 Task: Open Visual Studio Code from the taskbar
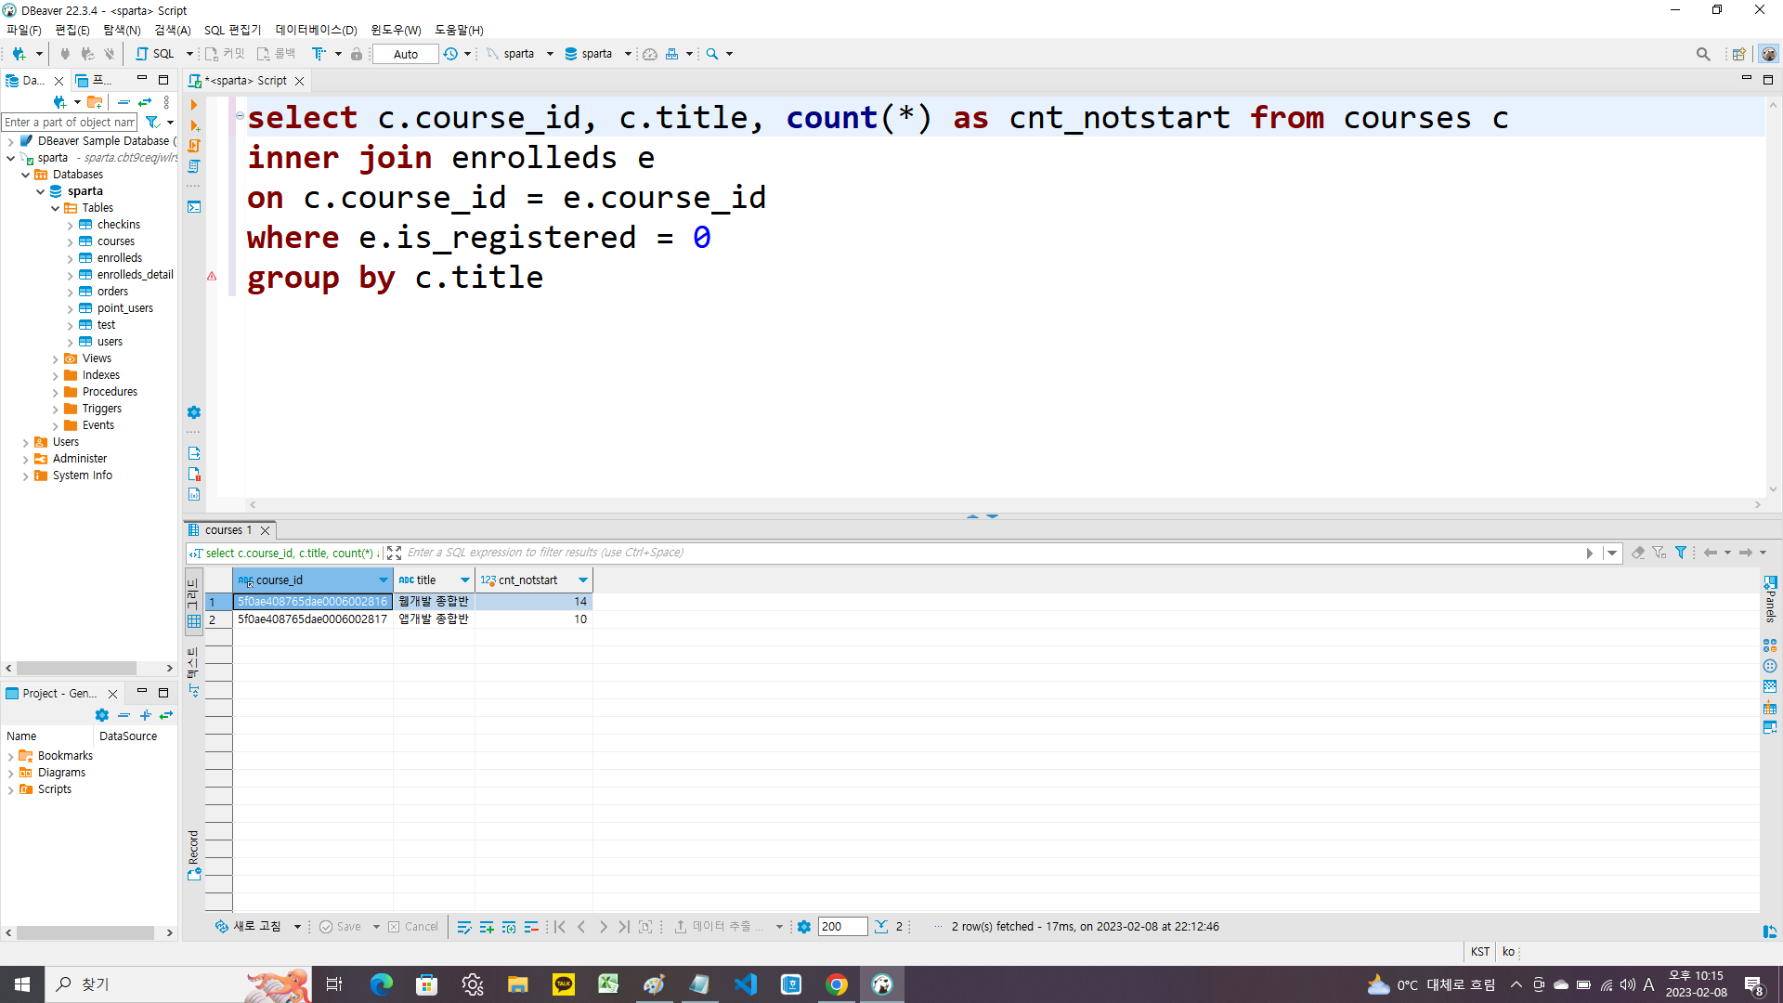click(x=746, y=984)
